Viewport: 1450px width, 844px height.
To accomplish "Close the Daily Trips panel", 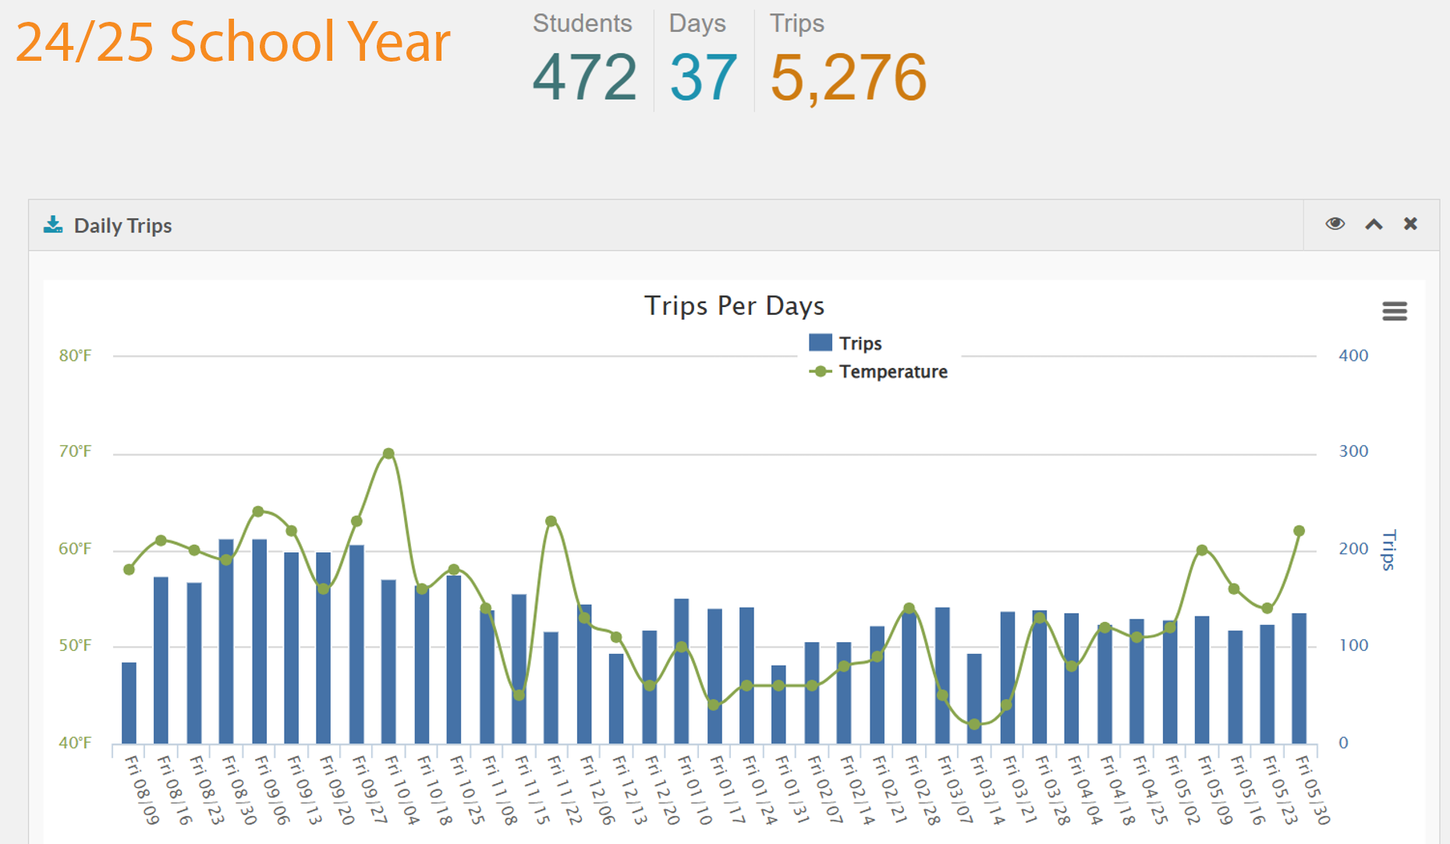I will [1410, 224].
